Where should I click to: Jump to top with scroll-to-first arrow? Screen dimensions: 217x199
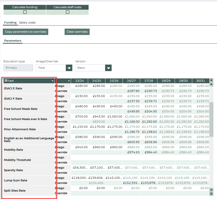click(x=211, y=80)
